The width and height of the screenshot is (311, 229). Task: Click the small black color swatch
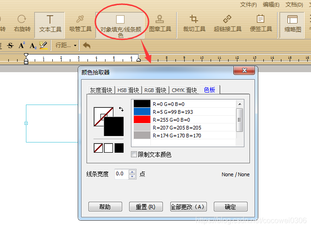[119, 148]
